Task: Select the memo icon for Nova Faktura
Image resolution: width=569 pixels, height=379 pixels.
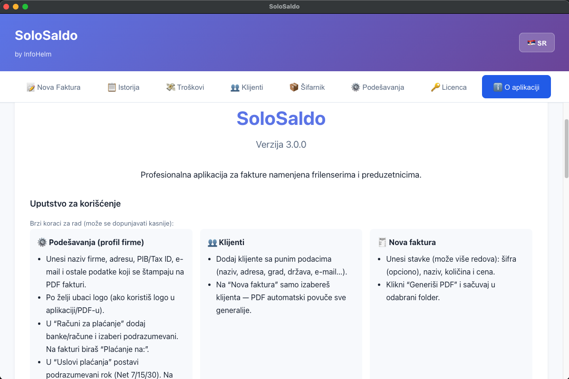Action: pyautogui.click(x=30, y=87)
